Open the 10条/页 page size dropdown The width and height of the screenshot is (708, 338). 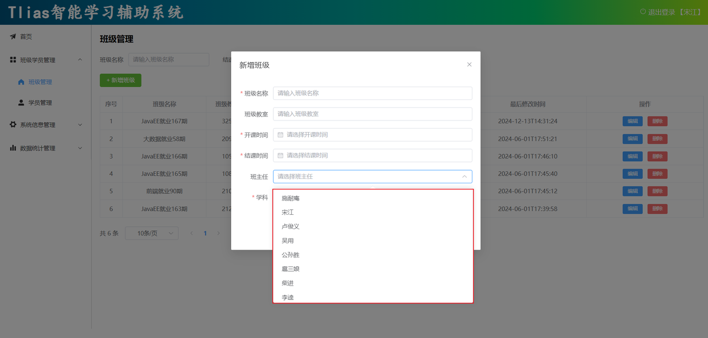click(x=152, y=233)
